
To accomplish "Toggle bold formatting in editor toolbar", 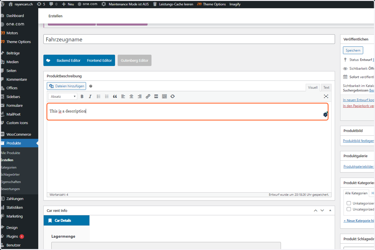I will [82, 97].
